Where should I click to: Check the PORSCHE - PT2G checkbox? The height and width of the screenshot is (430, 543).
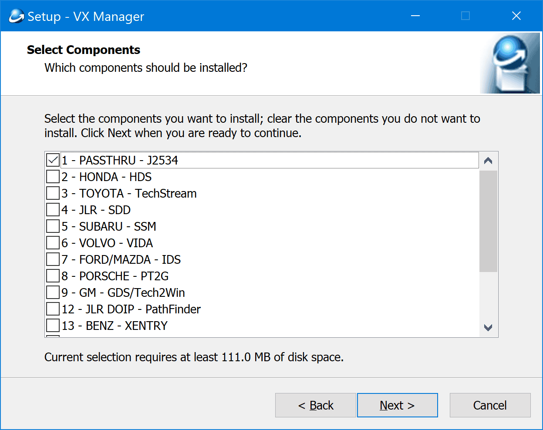pos(53,276)
